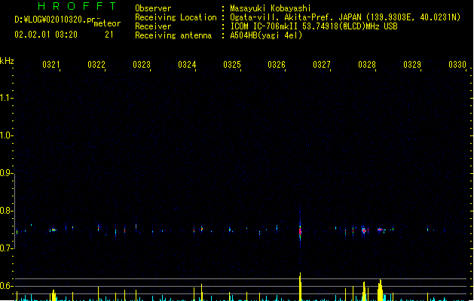Viewport: 474px width, 301px height.
Task: Click the timestamp 02.02.01 03:20
Action: pos(46,35)
